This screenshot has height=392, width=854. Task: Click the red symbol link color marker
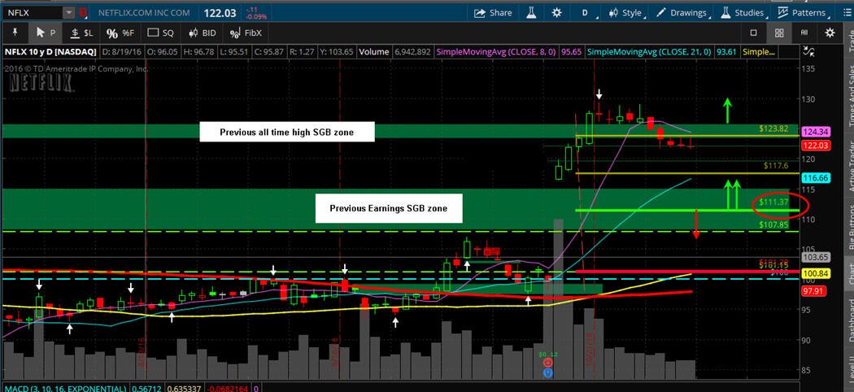tap(82, 12)
